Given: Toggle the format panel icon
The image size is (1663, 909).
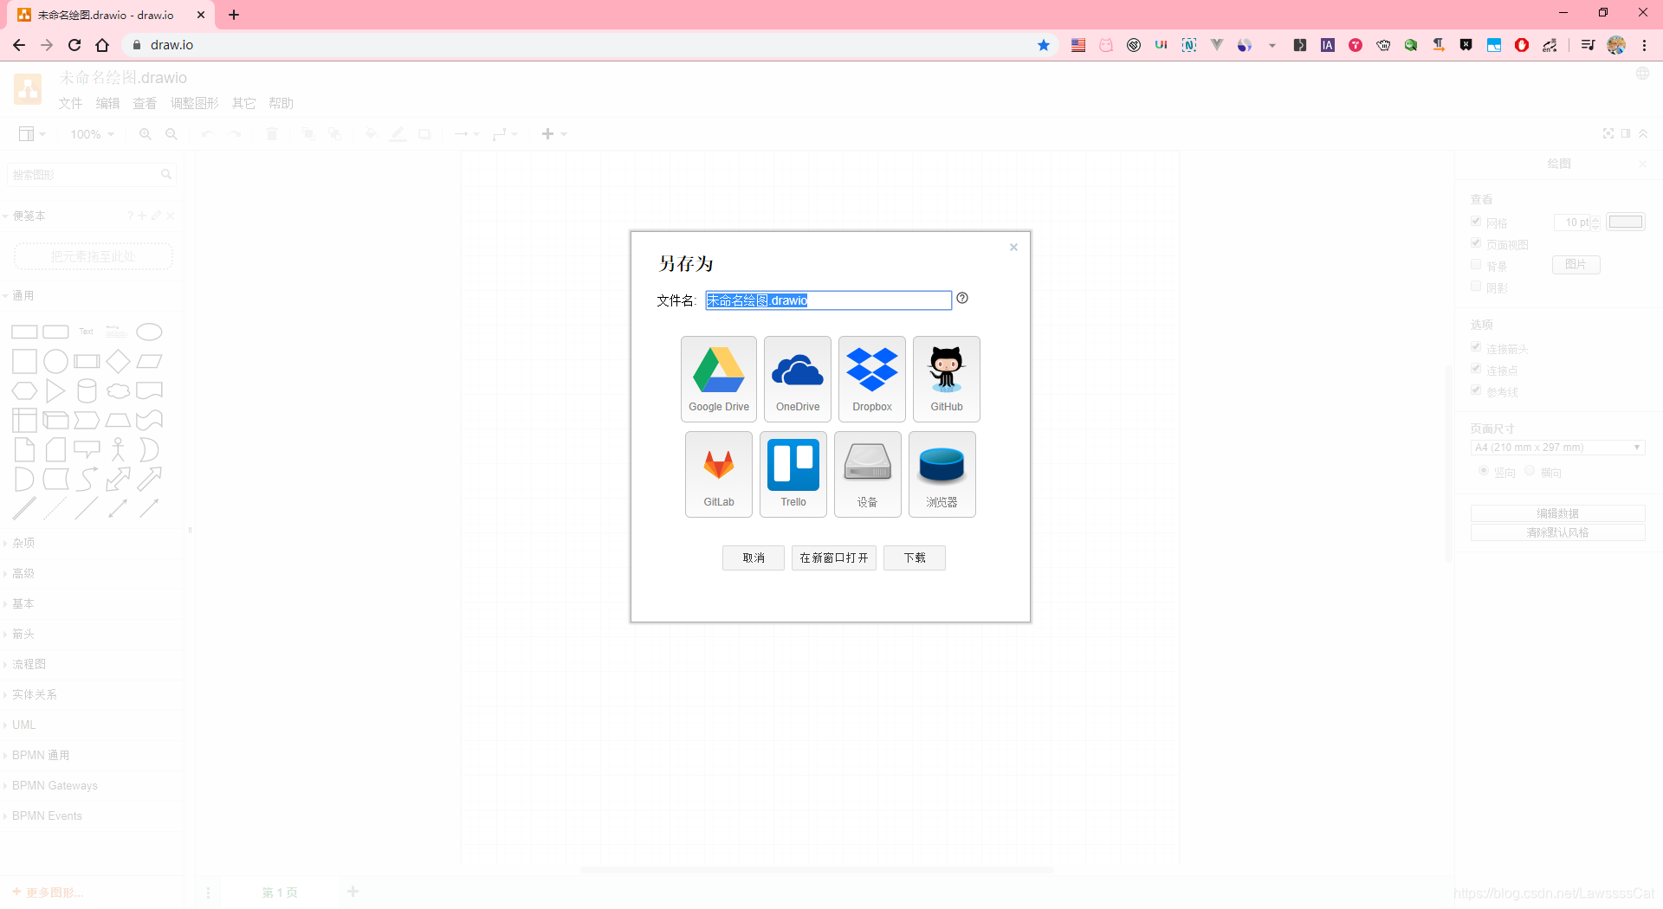Looking at the screenshot, I should (x=1626, y=133).
